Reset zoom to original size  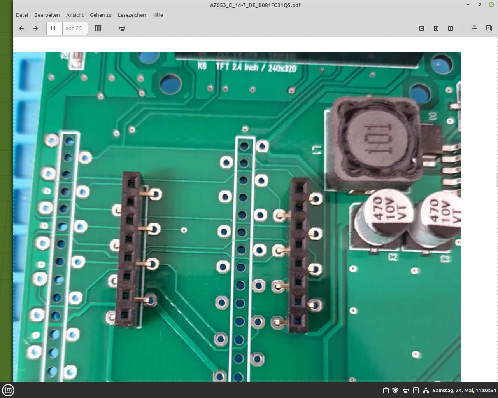451,28
